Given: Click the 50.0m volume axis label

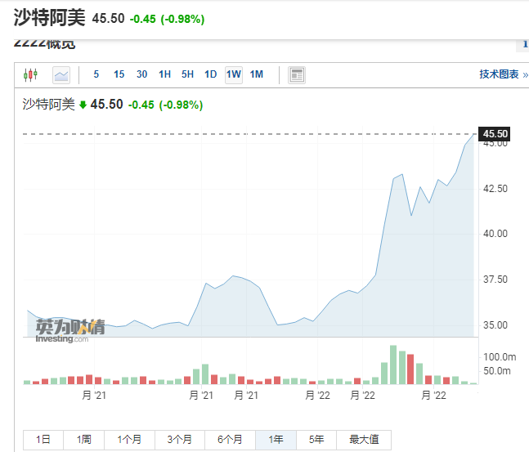Looking at the screenshot, I should click(x=497, y=371).
